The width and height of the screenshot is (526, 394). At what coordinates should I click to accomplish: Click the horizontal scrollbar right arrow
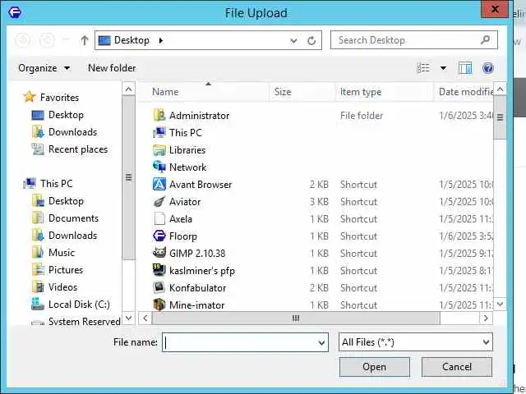pos(486,318)
